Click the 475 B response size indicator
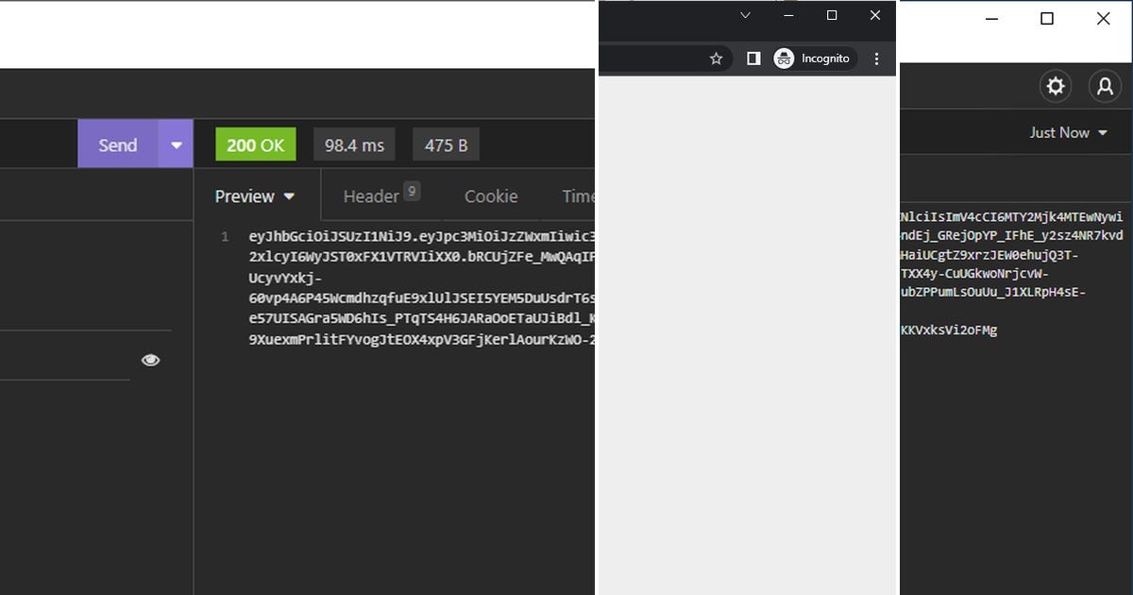Screen dimensions: 1133x595 [x=445, y=144]
